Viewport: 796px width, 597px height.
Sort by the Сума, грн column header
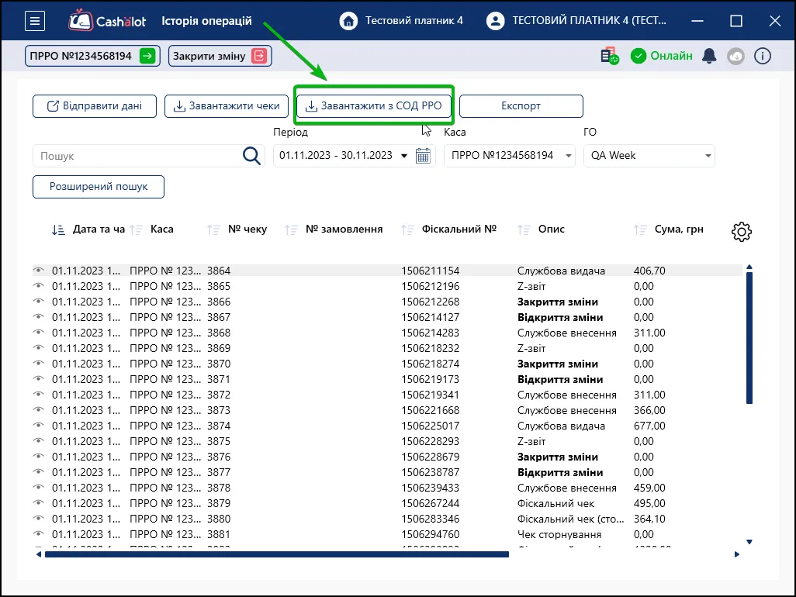[679, 229]
